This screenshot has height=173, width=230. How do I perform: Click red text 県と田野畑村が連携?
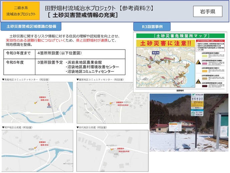tap(92, 40)
